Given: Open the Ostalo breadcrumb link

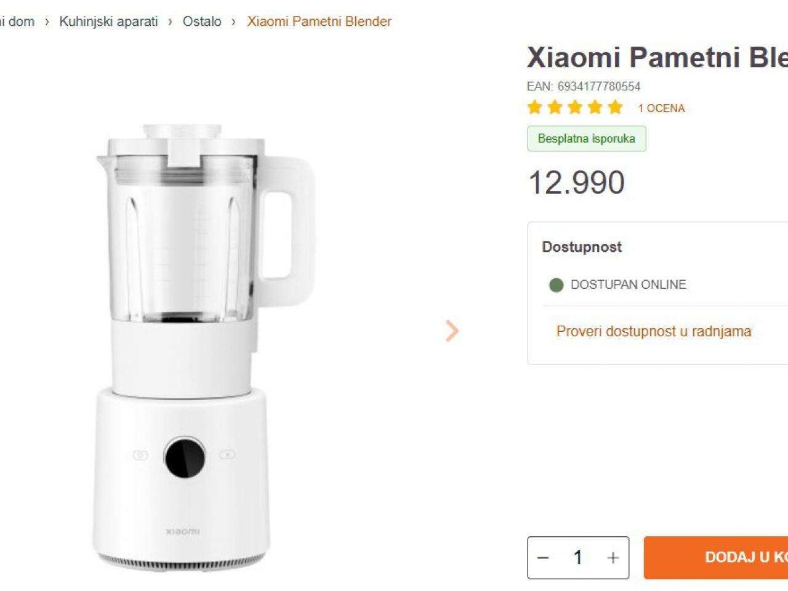Looking at the screenshot, I should tap(202, 22).
